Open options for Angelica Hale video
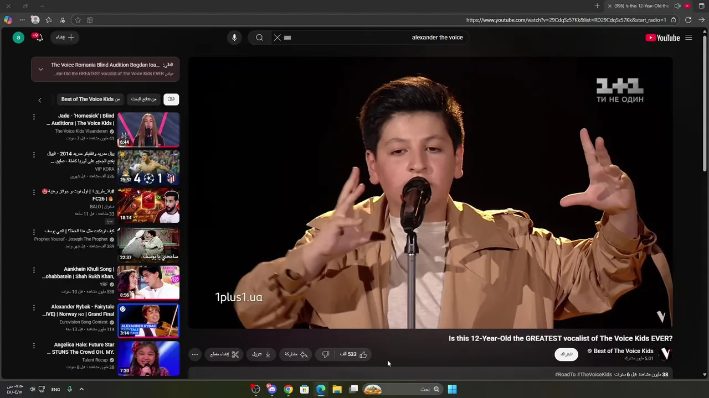 pyautogui.click(x=34, y=345)
